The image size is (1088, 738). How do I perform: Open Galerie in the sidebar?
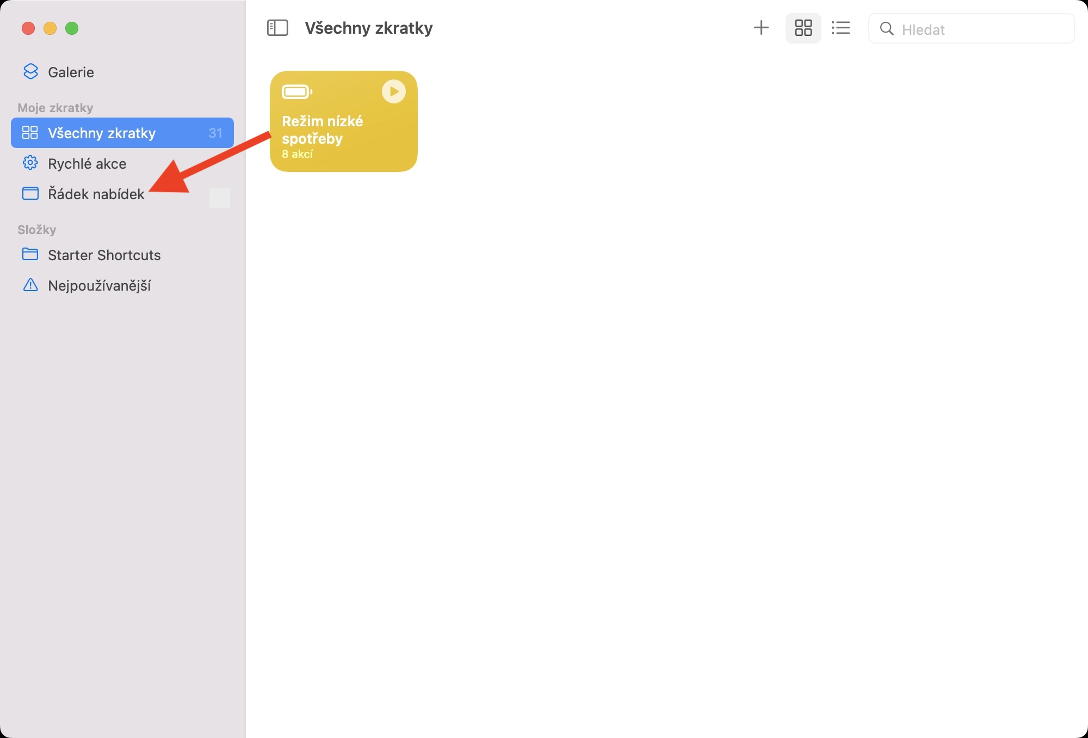71,72
